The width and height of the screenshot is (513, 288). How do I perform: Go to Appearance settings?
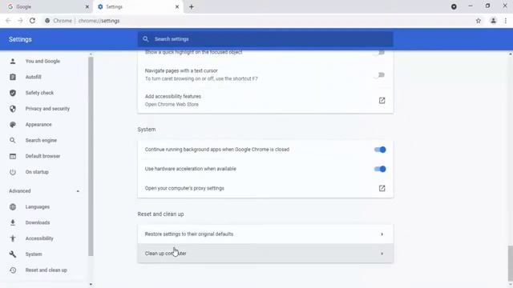38,125
